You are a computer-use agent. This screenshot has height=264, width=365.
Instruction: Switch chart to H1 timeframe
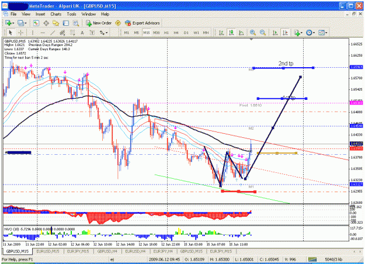(166, 33)
